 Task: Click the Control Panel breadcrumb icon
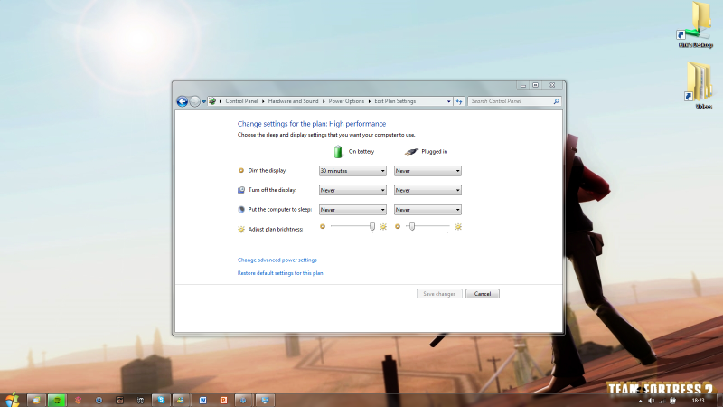(212, 101)
